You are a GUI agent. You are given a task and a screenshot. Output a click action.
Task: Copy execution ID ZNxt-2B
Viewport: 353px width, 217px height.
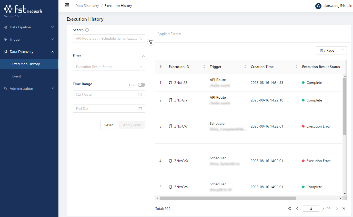(x=170, y=83)
